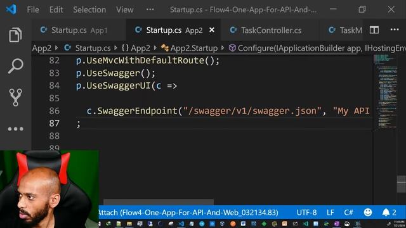The width and height of the screenshot is (406, 228).
Task: Click the vertical scrollbar thumb of the editor
Action: (x=402, y=184)
